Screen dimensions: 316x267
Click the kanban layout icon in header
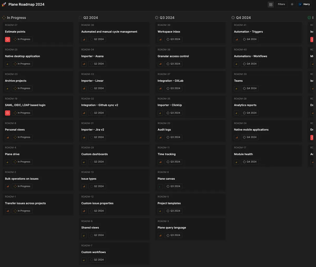(x=271, y=4)
